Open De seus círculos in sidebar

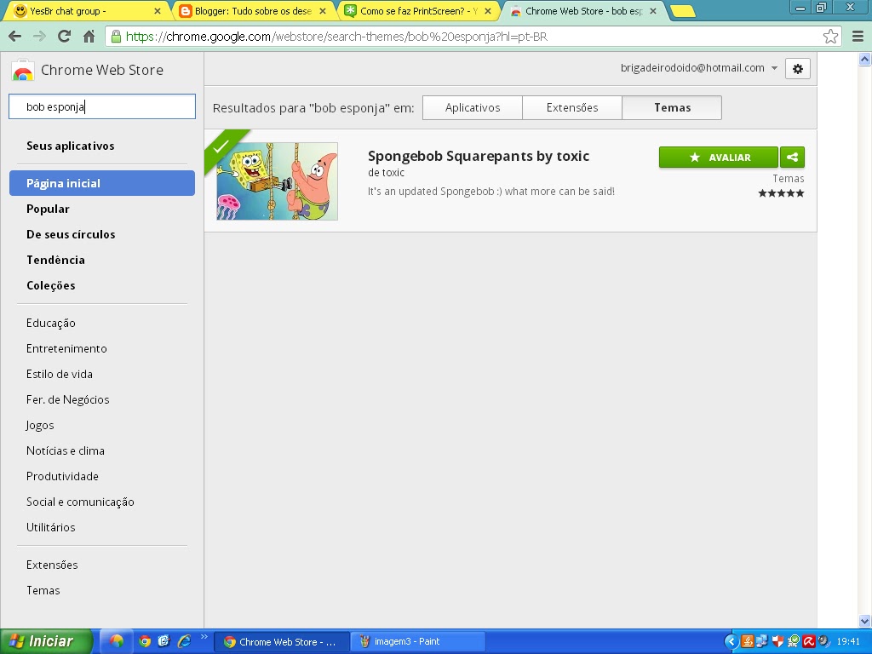pos(71,234)
